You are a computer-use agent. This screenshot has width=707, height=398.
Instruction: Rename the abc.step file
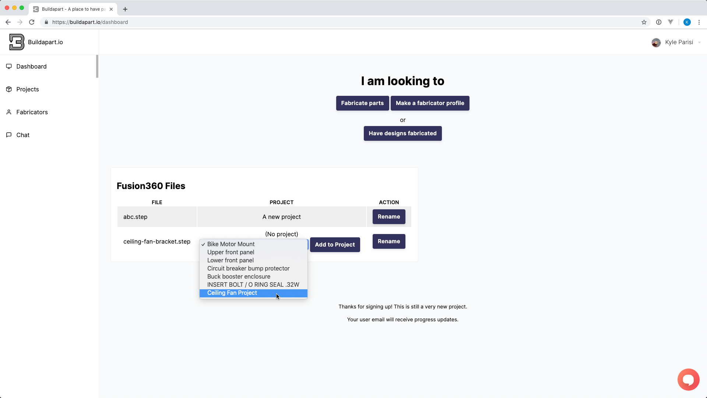388,217
